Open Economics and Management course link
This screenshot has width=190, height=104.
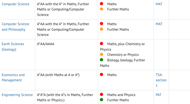pos(13,78)
